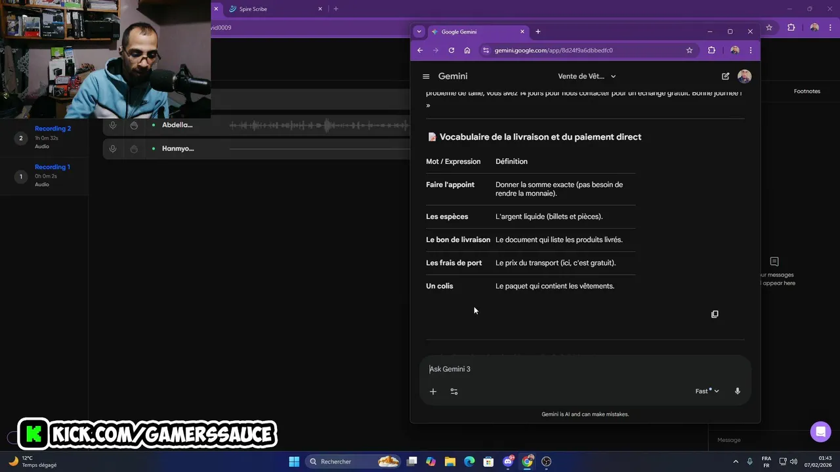Toggle the hand icon on Hanmyo... track
840x472 pixels.
[134, 149]
